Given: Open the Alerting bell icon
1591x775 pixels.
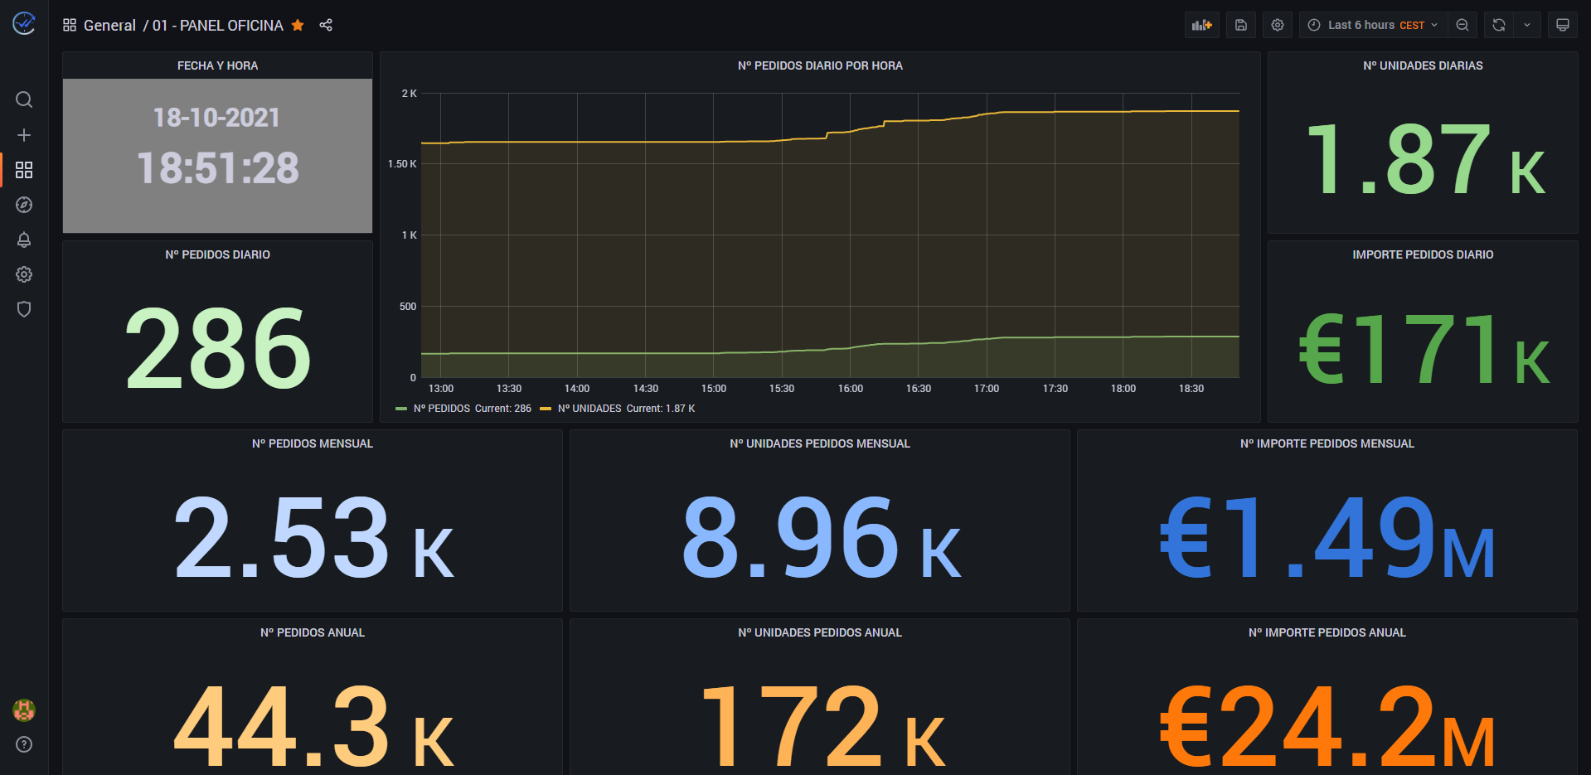Looking at the screenshot, I should click(x=24, y=240).
